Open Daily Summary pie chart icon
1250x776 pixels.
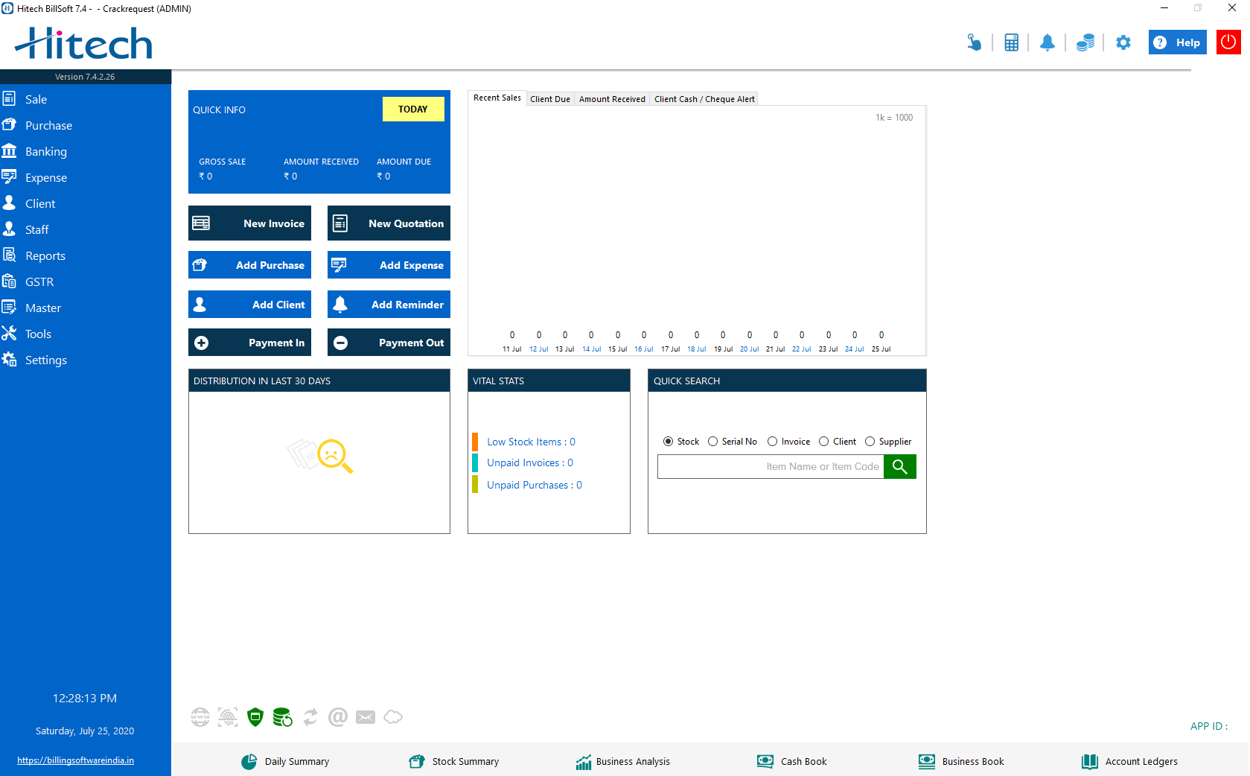point(249,762)
